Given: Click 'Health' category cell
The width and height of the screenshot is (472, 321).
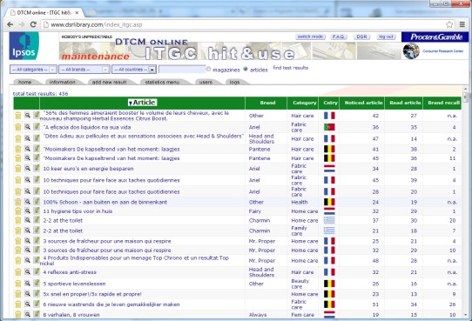Looking at the screenshot, I should (x=300, y=202).
